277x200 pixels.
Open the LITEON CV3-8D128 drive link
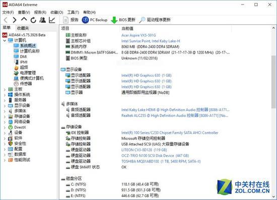(x=144, y=150)
